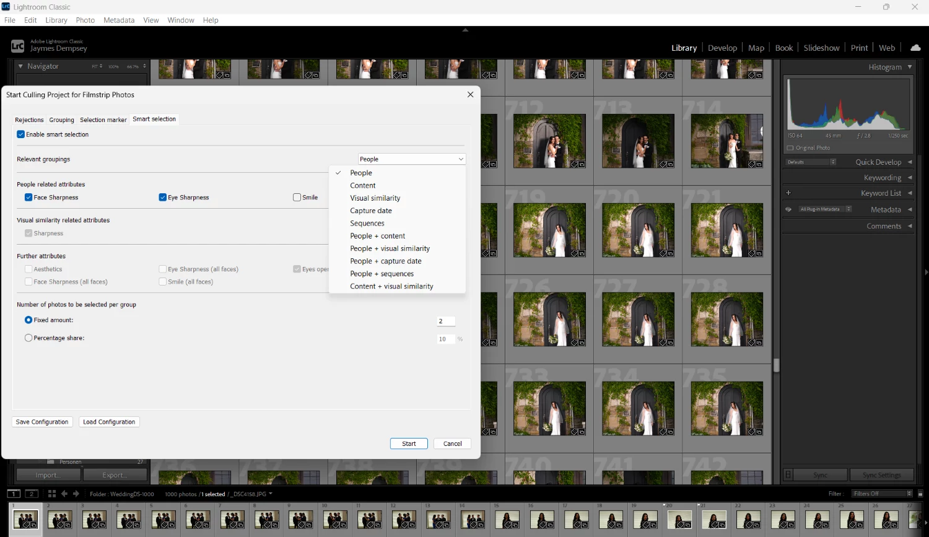The image size is (929, 537).
Task: Enable the Smile attribute checkbox
Action: [297, 197]
